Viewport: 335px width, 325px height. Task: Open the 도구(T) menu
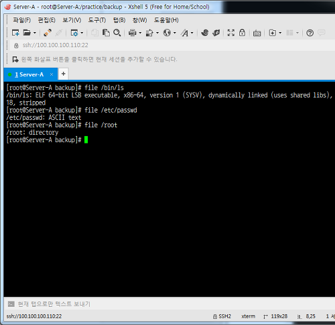[x=97, y=20]
